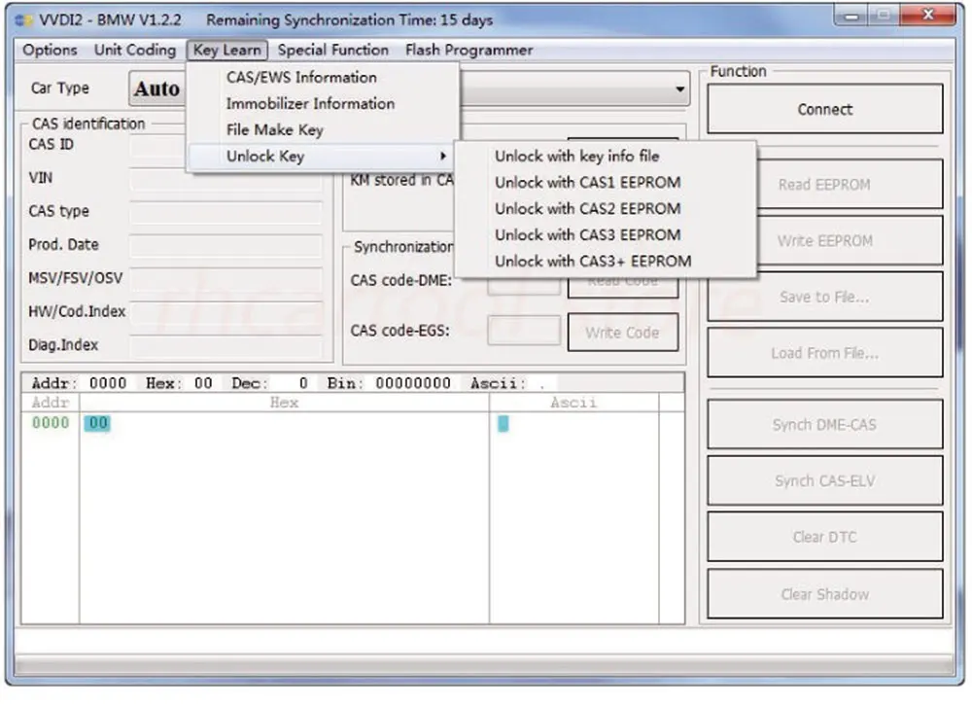
Task: Expand the Unlock Key submenu arrow
Action: [x=442, y=156]
